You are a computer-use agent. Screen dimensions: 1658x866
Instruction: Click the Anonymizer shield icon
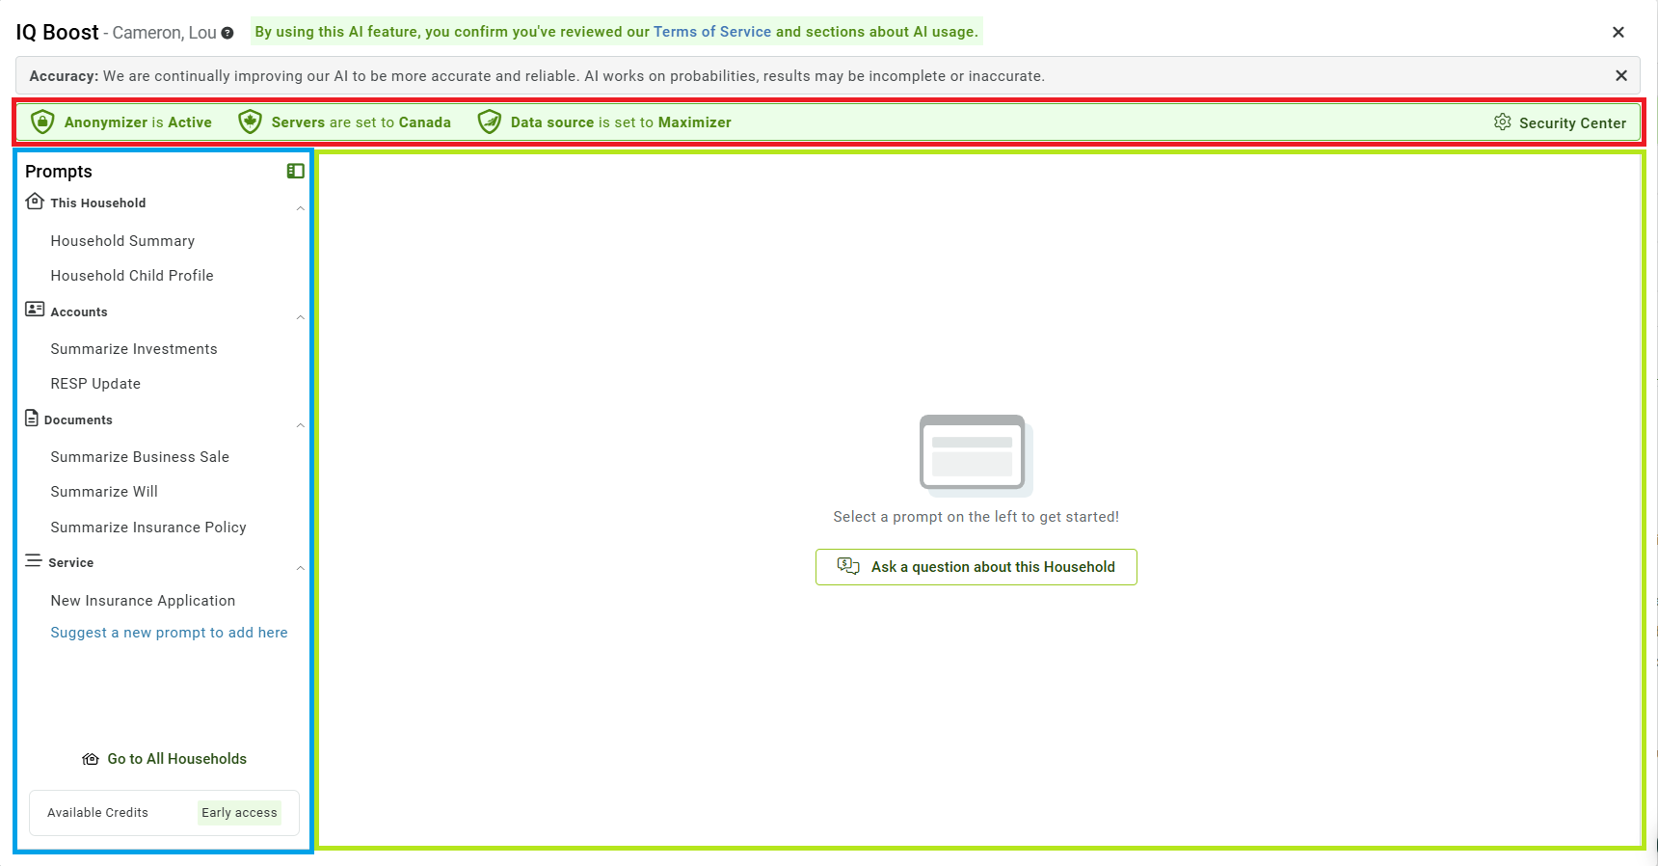click(x=42, y=122)
